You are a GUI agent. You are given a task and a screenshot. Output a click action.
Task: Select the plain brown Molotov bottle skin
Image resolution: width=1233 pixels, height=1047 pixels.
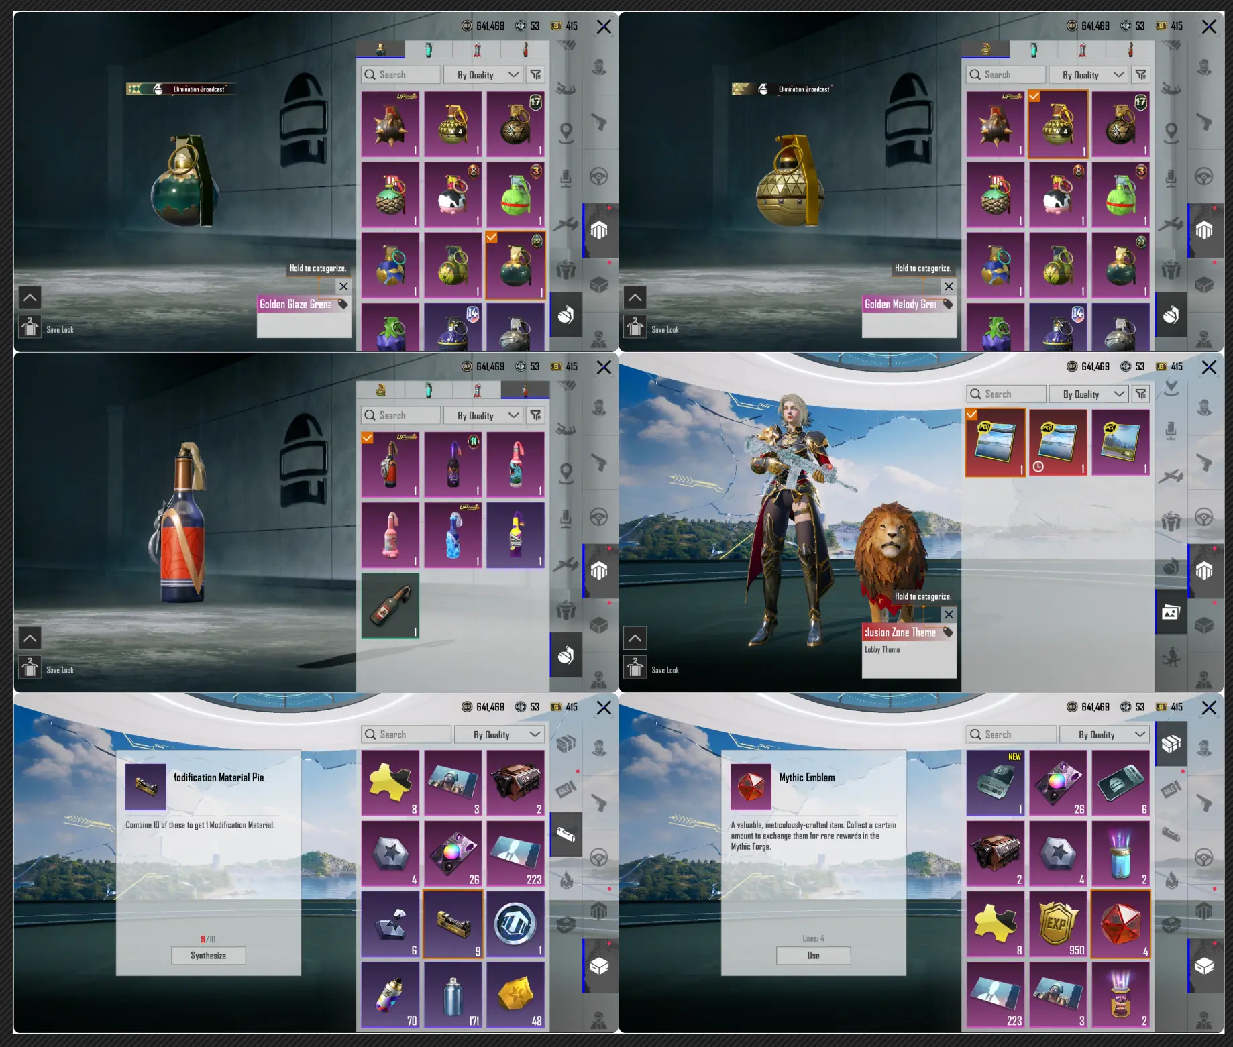390,605
